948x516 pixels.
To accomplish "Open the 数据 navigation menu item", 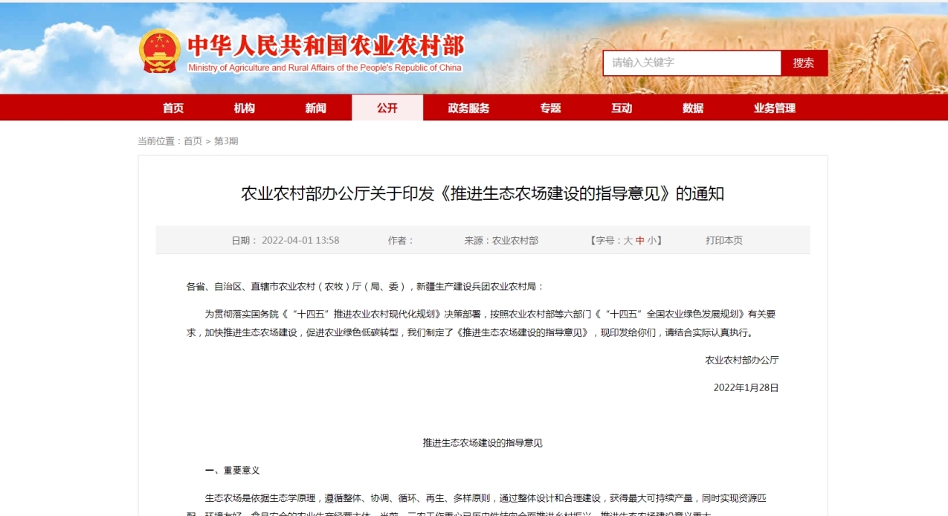I will pyautogui.click(x=692, y=108).
